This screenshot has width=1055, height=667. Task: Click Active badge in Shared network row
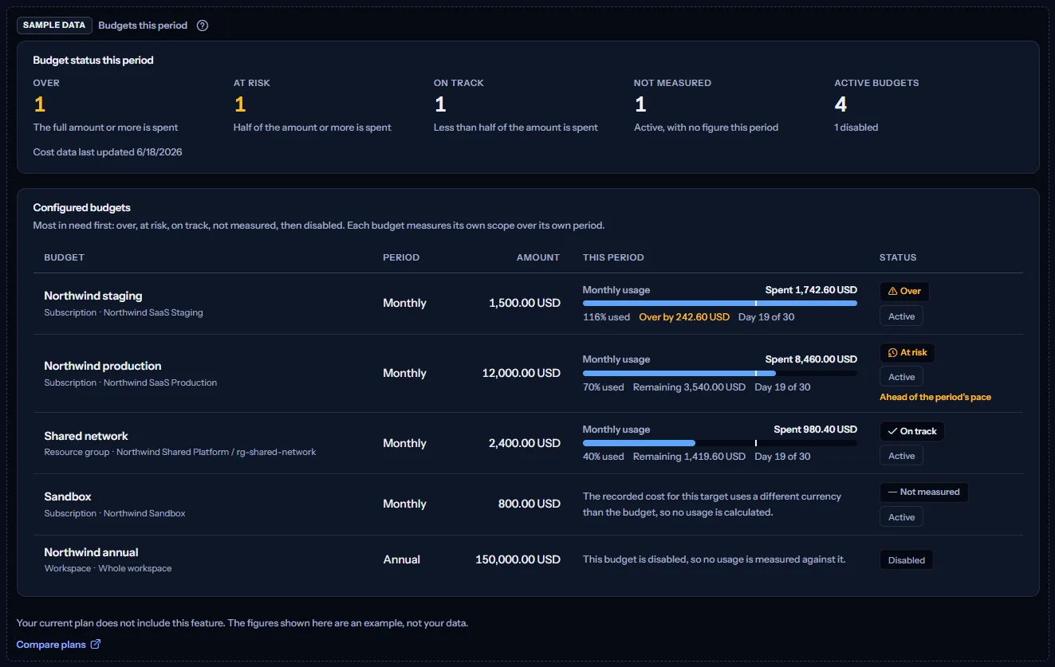point(901,456)
